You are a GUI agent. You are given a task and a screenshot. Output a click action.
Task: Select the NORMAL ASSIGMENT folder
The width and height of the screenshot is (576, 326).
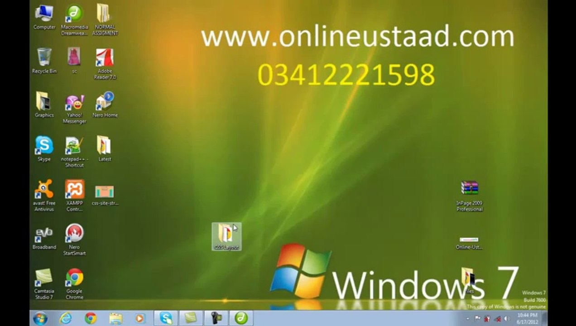(x=105, y=20)
